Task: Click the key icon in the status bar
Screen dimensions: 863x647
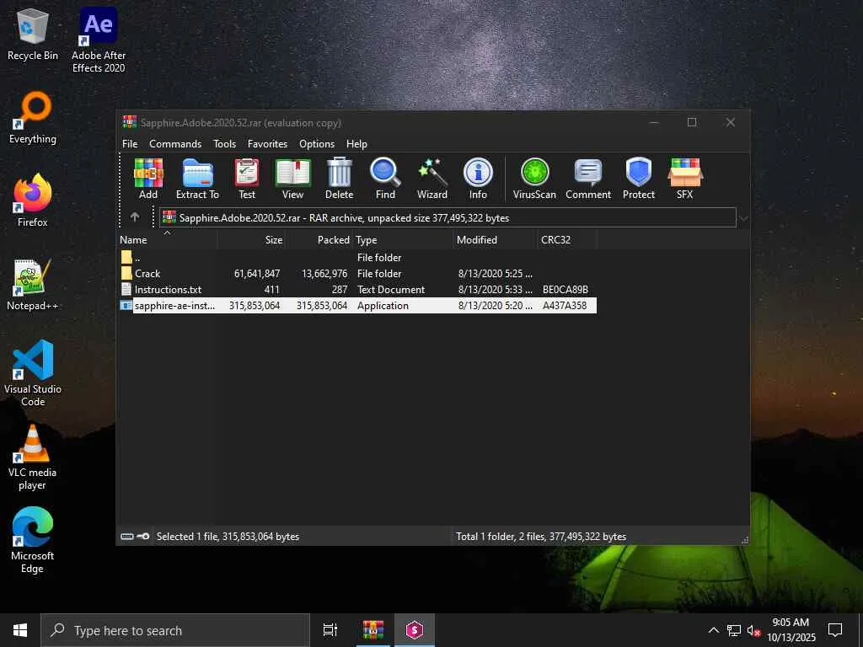Action: 143,537
